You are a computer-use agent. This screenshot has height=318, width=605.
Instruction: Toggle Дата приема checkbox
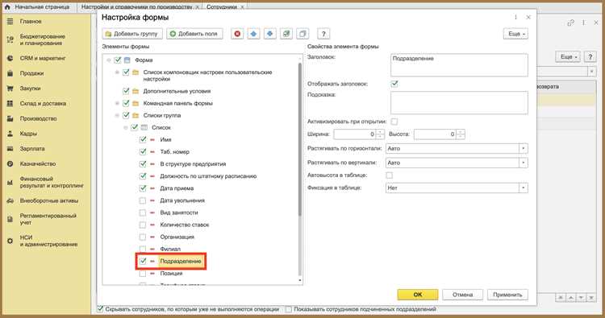tap(143, 188)
